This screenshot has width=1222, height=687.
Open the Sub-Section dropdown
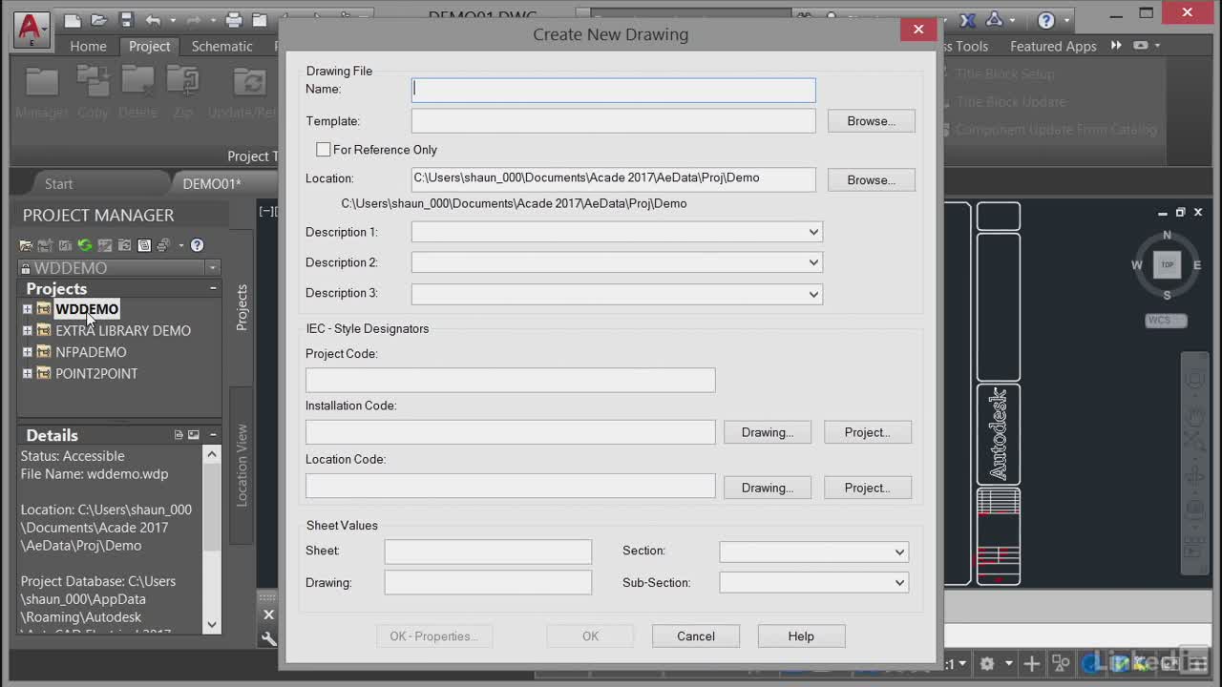pos(899,583)
